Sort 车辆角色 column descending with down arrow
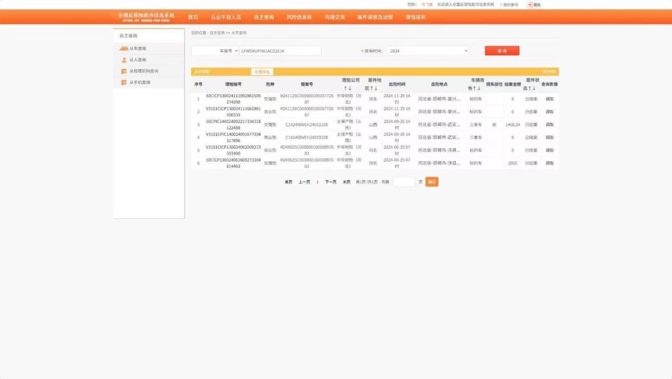The height and width of the screenshot is (379, 672). (x=479, y=88)
